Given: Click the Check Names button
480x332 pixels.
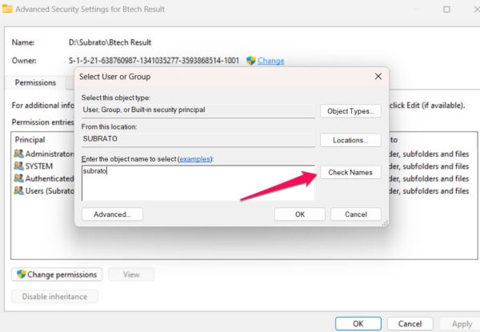Looking at the screenshot, I should click(x=350, y=172).
